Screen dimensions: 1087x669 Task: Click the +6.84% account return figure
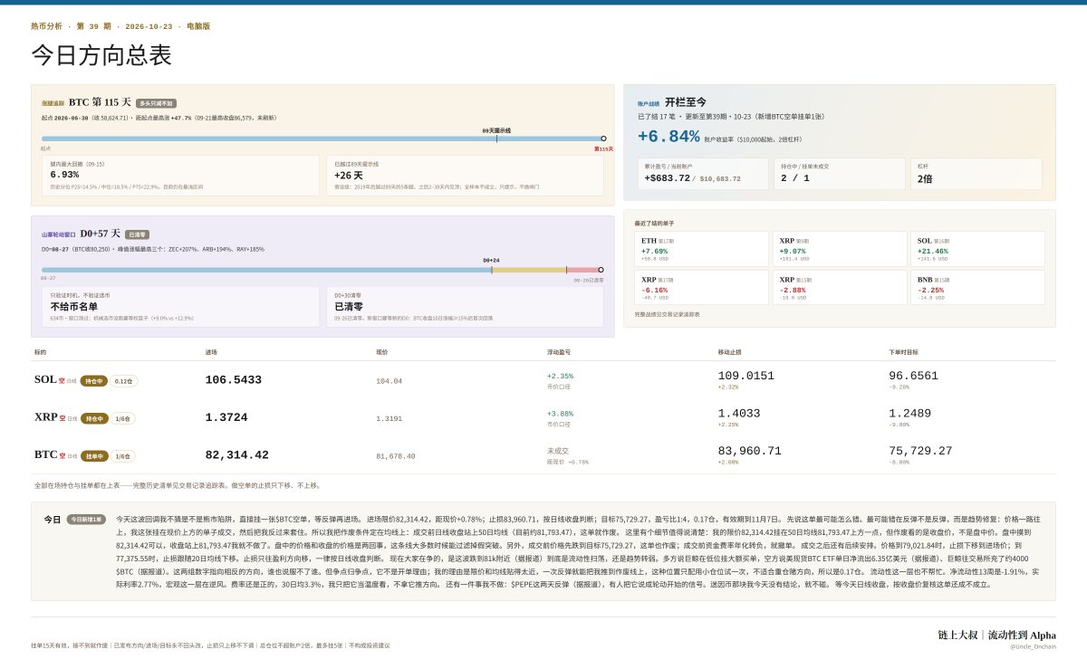click(669, 137)
